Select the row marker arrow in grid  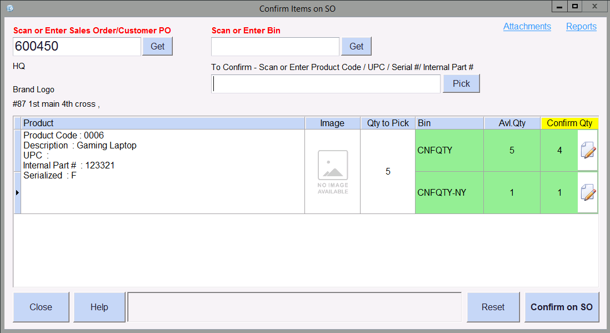tap(17, 192)
